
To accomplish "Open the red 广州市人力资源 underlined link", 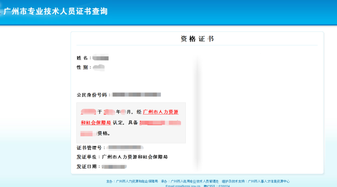I will pyautogui.click(x=161, y=112).
